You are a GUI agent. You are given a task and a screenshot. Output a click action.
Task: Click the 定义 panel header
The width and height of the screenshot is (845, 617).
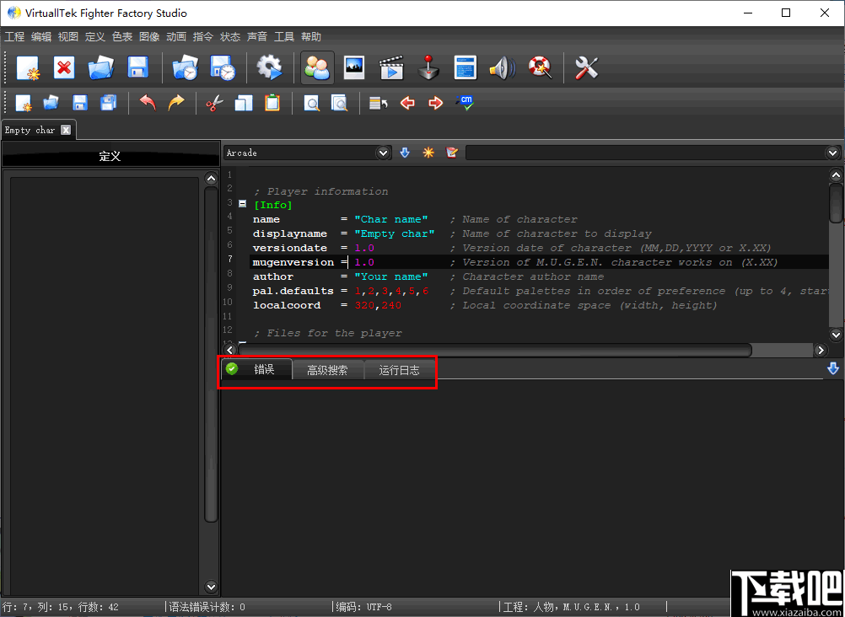click(110, 156)
